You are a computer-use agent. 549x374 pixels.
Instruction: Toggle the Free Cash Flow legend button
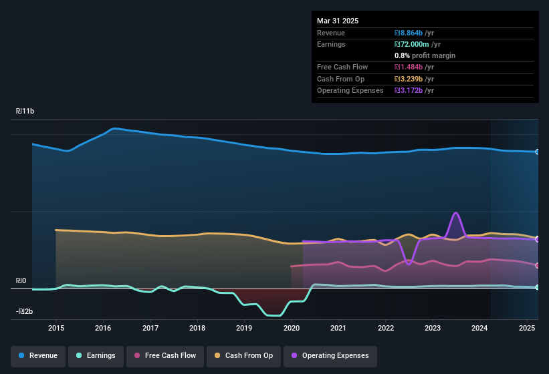pos(165,355)
